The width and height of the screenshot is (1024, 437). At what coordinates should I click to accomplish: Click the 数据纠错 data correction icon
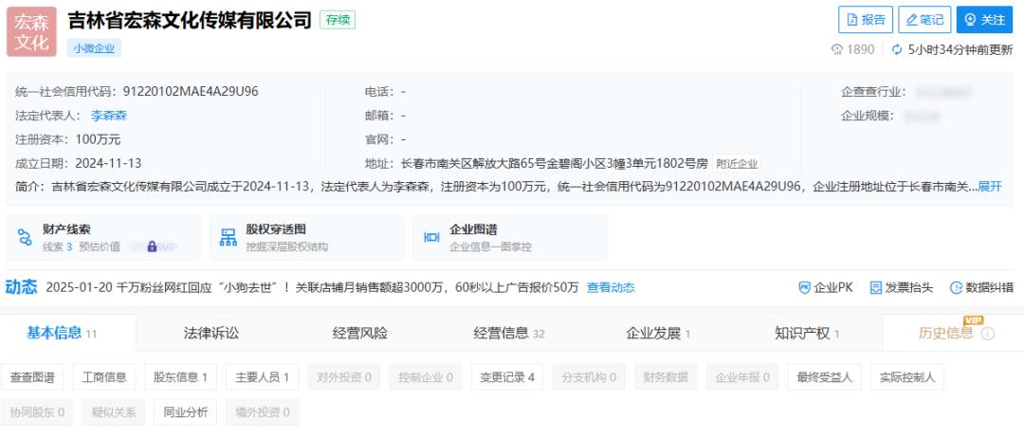click(x=956, y=287)
